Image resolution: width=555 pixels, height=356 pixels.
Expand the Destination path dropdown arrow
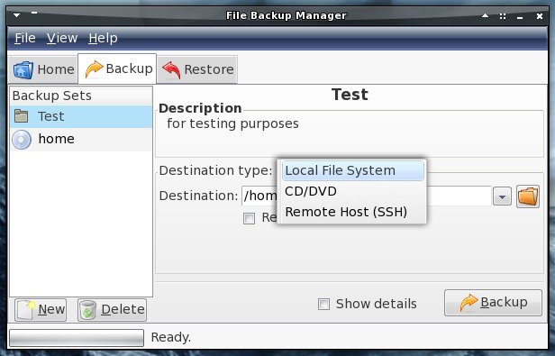point(502,196)
